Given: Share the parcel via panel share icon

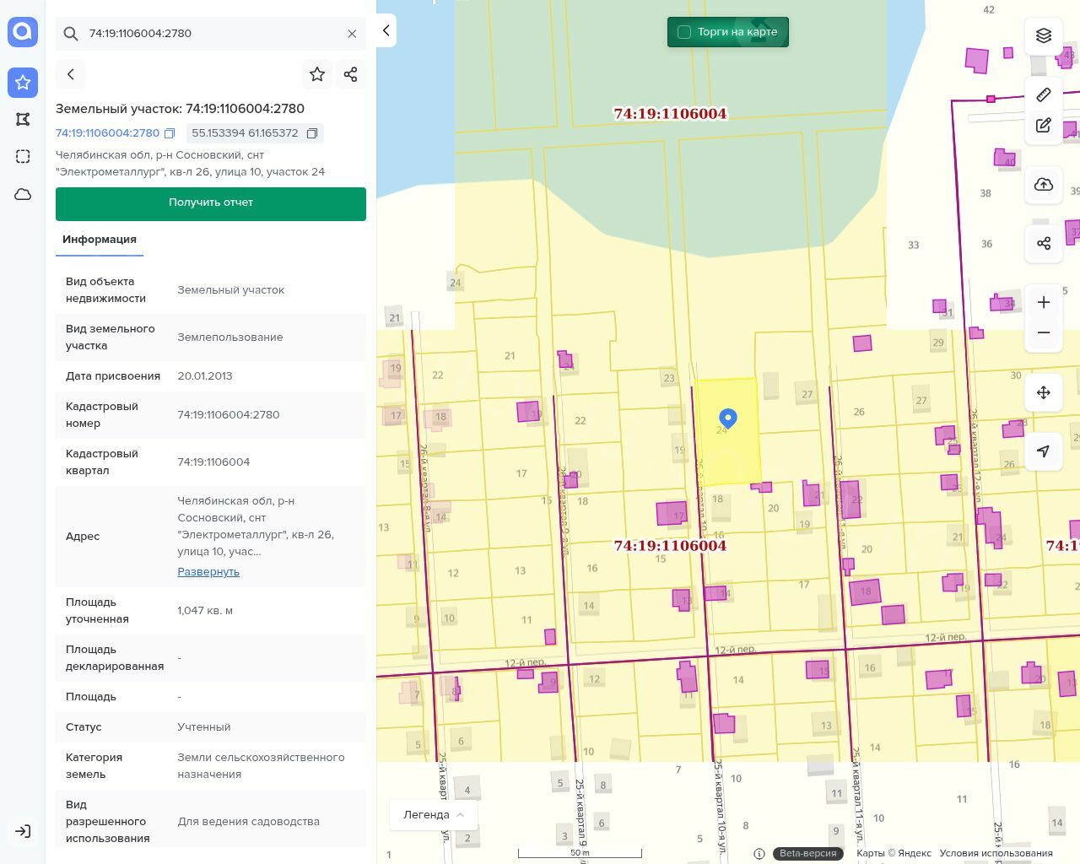Looking at the screenshot, I should click(x=351, y=74).
